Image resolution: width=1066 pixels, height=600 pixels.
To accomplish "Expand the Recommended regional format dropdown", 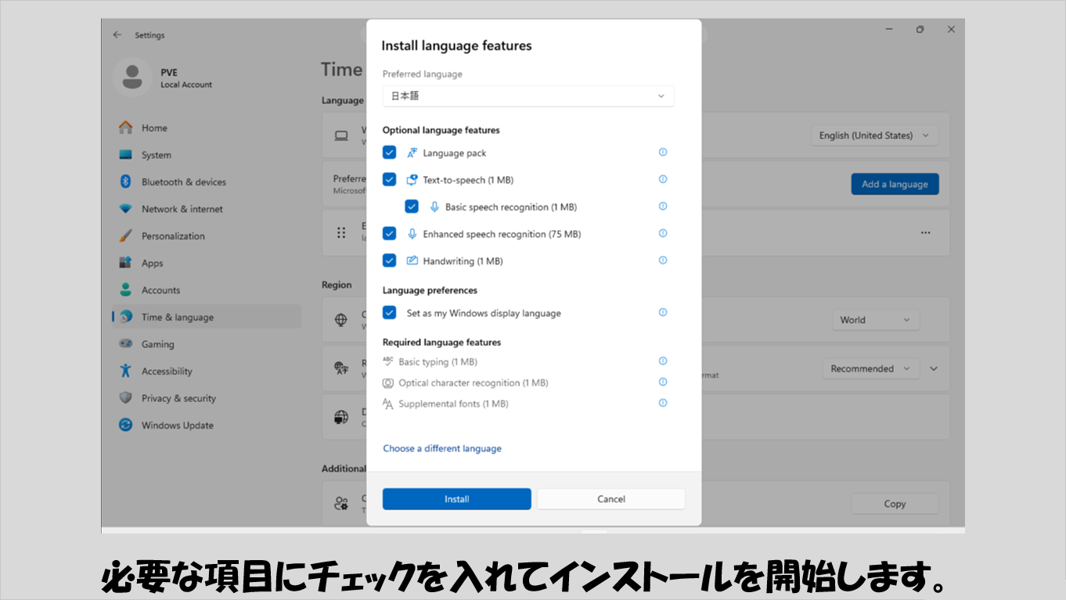I will (870, 368).
